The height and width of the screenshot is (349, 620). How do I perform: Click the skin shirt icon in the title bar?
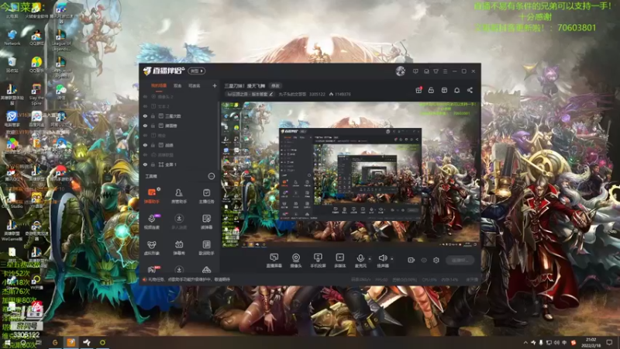436,71
